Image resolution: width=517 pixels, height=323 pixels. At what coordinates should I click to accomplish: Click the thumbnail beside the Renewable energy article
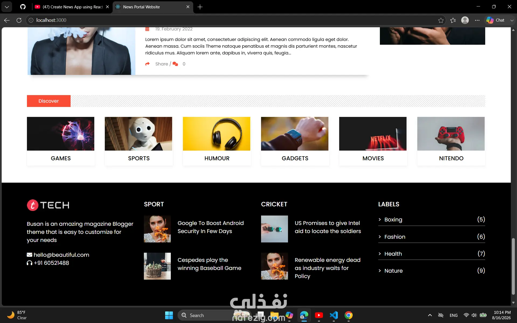pos(275,266)
